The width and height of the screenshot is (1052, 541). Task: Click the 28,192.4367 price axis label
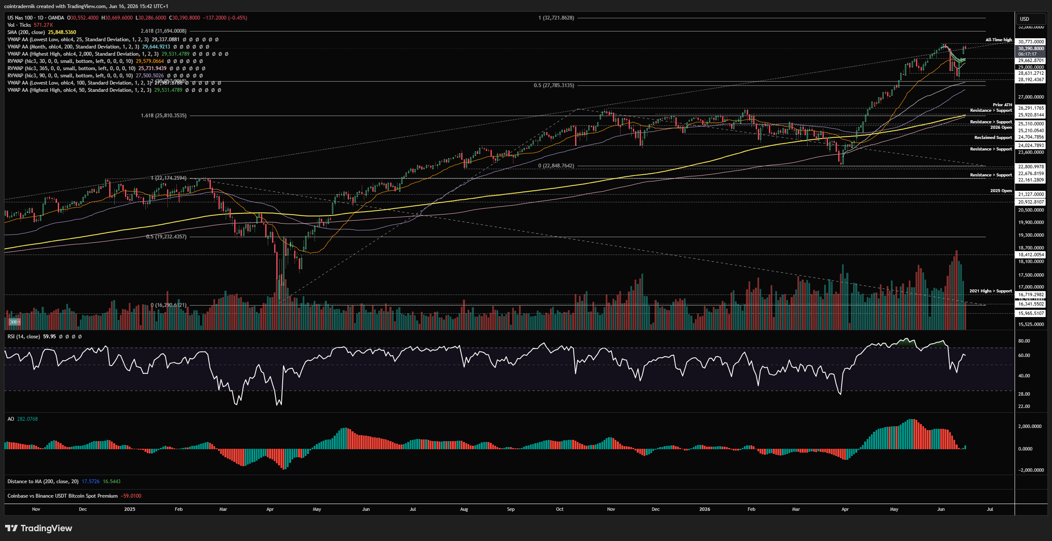[1031, 79]
